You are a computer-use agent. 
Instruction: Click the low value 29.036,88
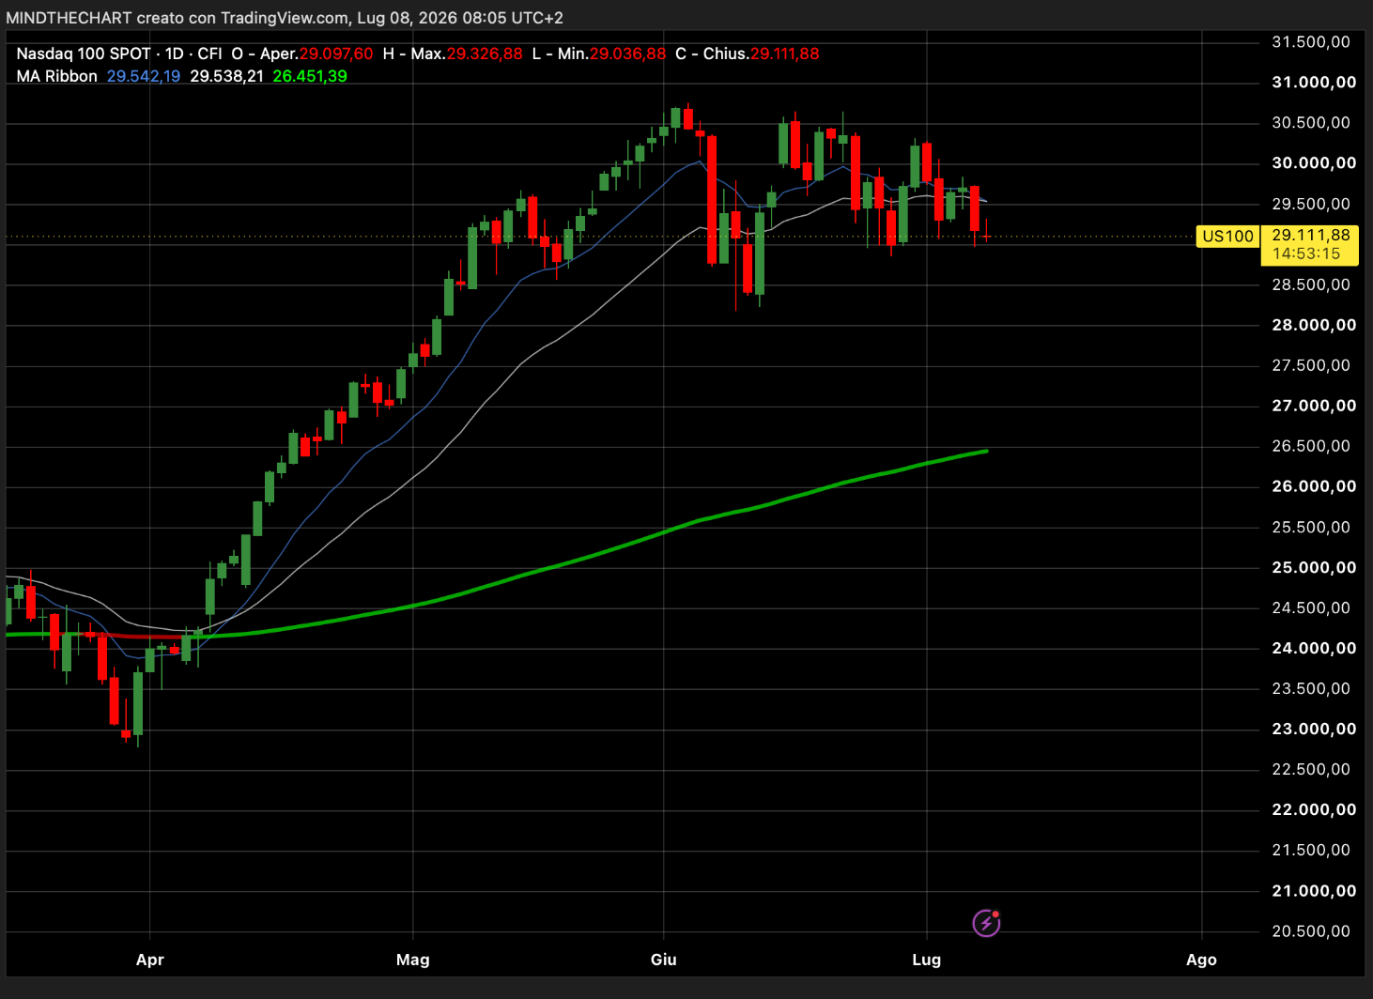tap(628, 54)
